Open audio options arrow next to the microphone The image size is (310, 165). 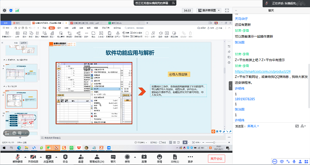coord(26,157)
